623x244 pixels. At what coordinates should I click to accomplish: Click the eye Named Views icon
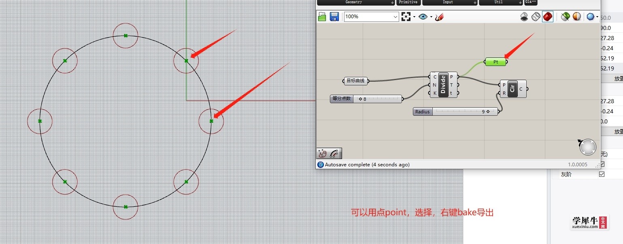click(x=423, y=17)
